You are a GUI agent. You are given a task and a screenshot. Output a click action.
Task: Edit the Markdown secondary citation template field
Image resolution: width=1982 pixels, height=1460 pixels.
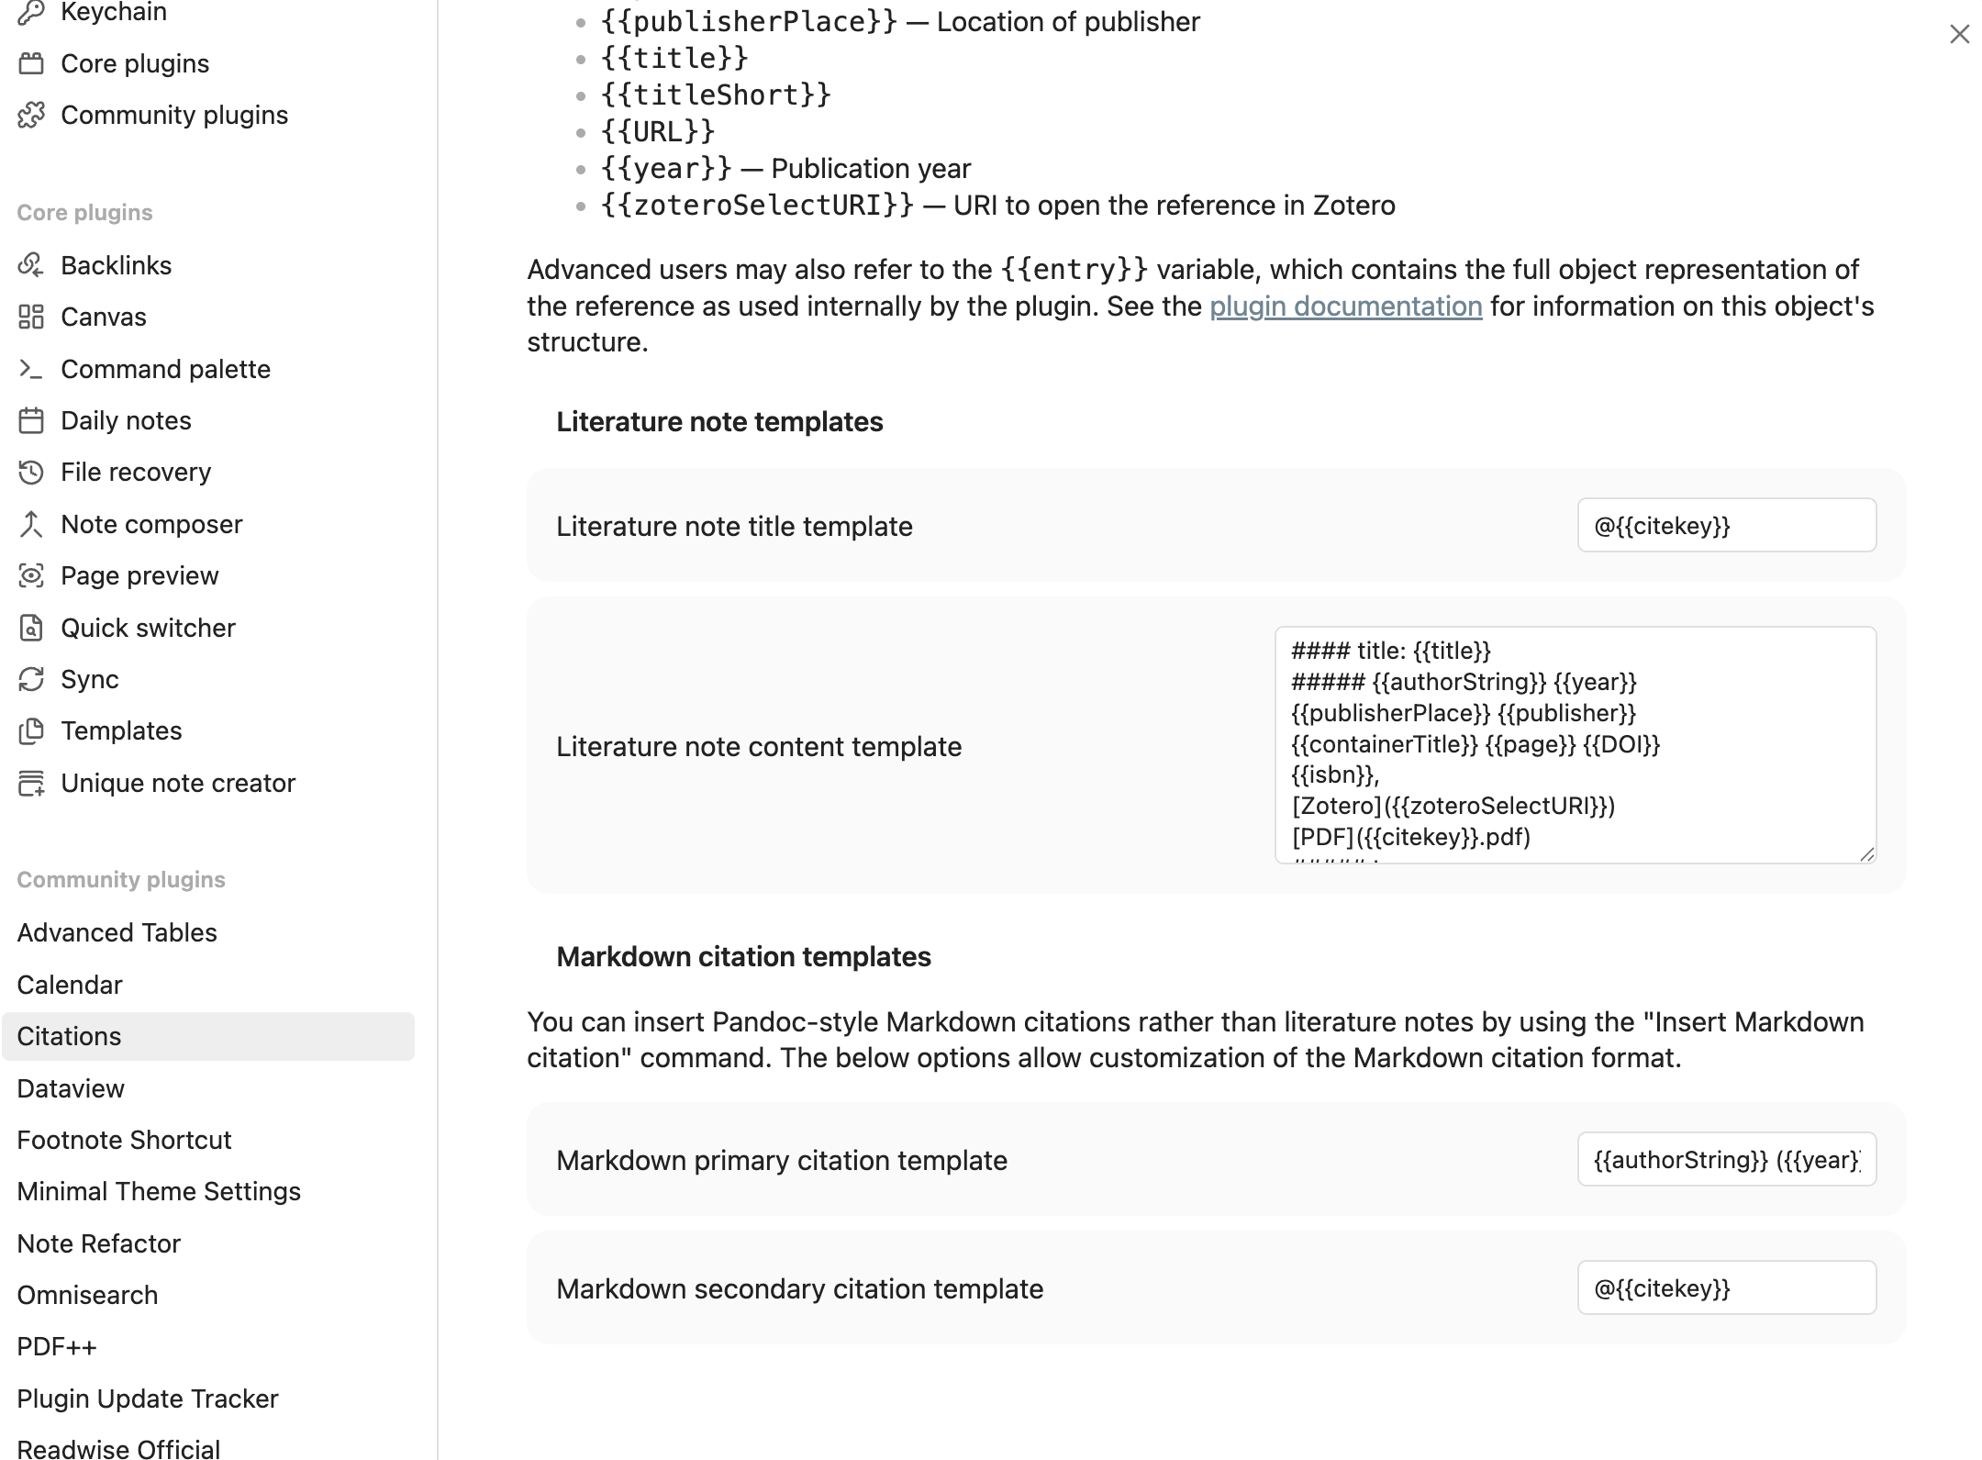[1726, 1288]
